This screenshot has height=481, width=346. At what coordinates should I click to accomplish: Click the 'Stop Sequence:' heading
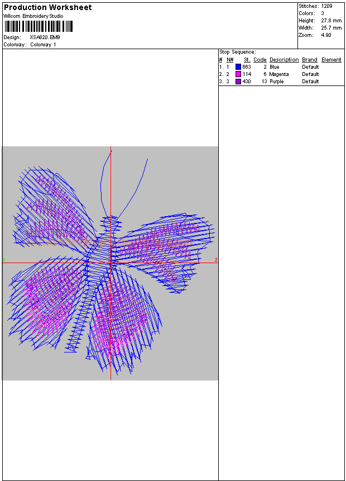[x=238, y=52]
